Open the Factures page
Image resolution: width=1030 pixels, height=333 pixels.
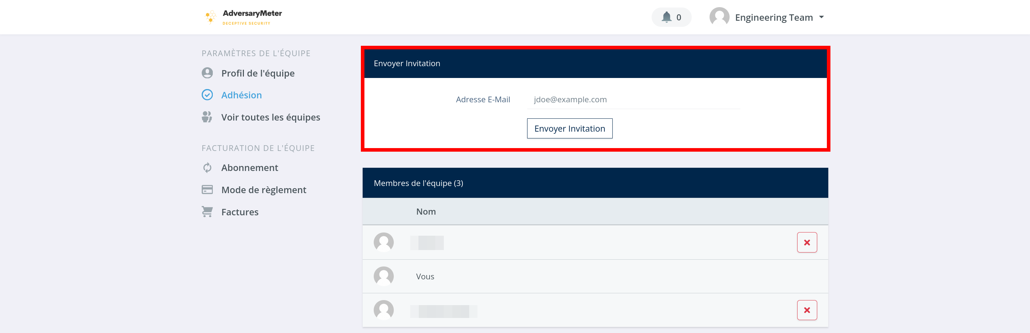point(240,212)
